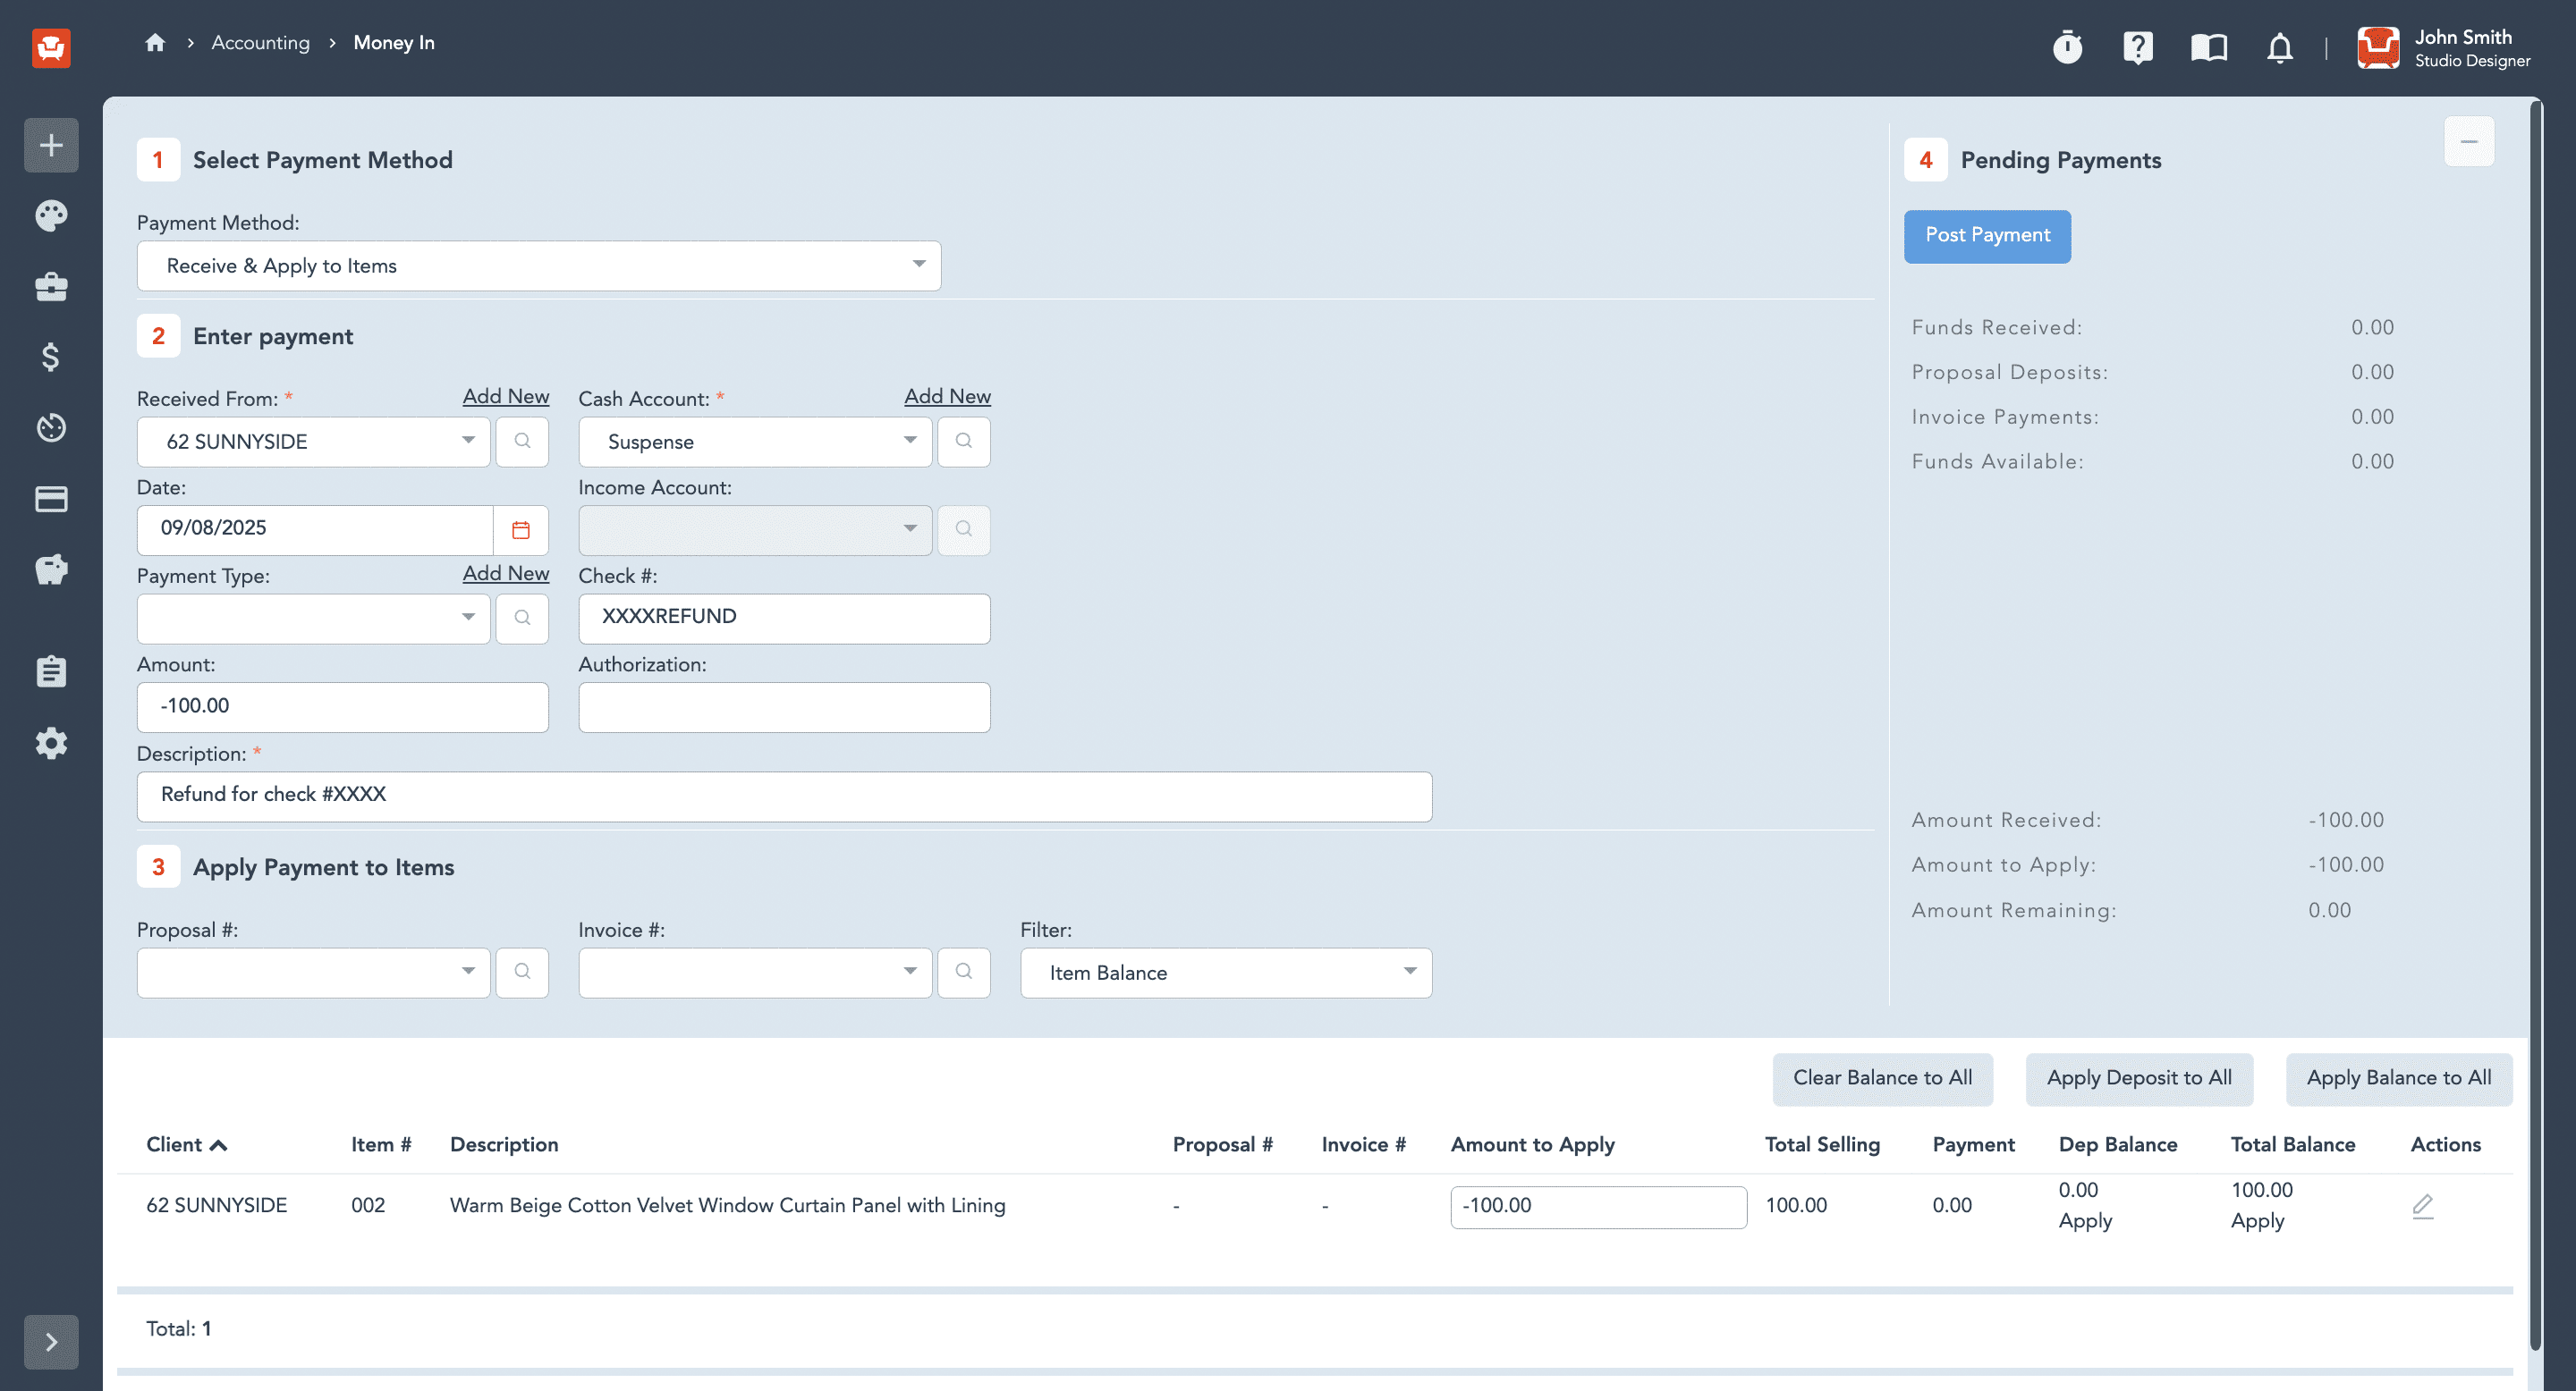Open the Proposal # dropdown

tap(314, 972)
